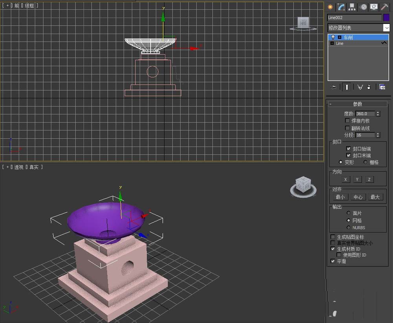393x323 pixels.
Task: Remove modifier from the stack icon
Action: pos(369,87)
